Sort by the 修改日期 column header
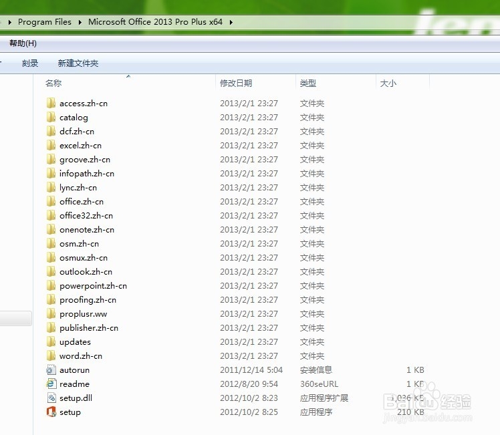Screen dimensions: 500x435 tap(236, 83)
